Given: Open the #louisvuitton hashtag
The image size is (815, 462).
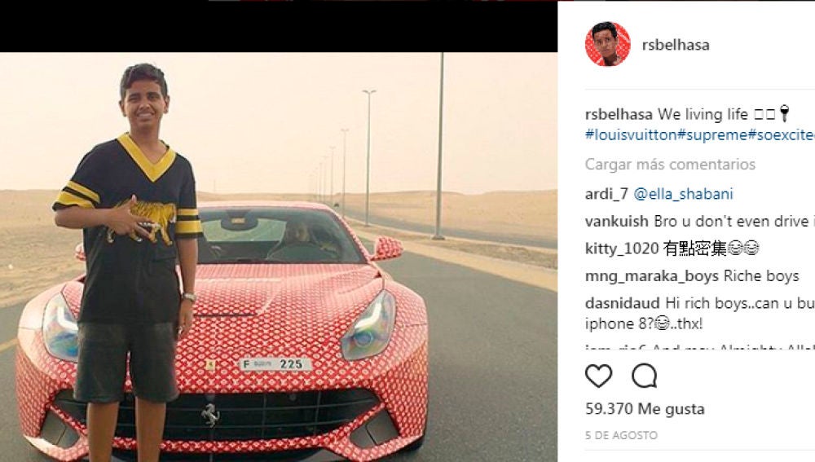Looking at the screenshot, I should tap(631, 134).
